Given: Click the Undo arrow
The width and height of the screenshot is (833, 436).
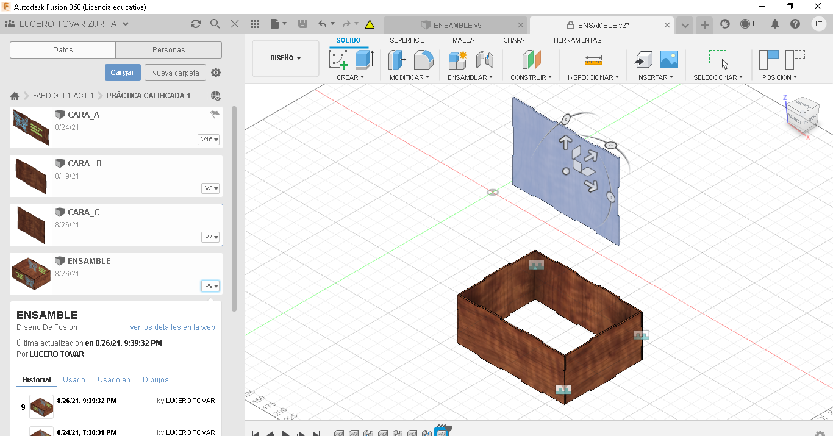Looking at the screenshot, I should (322, 24).
